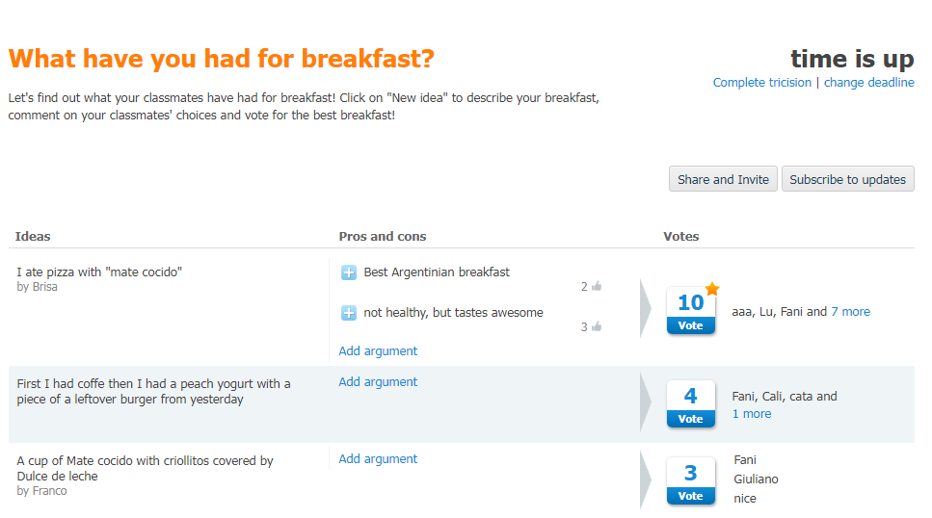Vote for the pizza with mate cocido idea
Image resolution: width=932 pixels, height=518 pixels.
click(691, 325)
